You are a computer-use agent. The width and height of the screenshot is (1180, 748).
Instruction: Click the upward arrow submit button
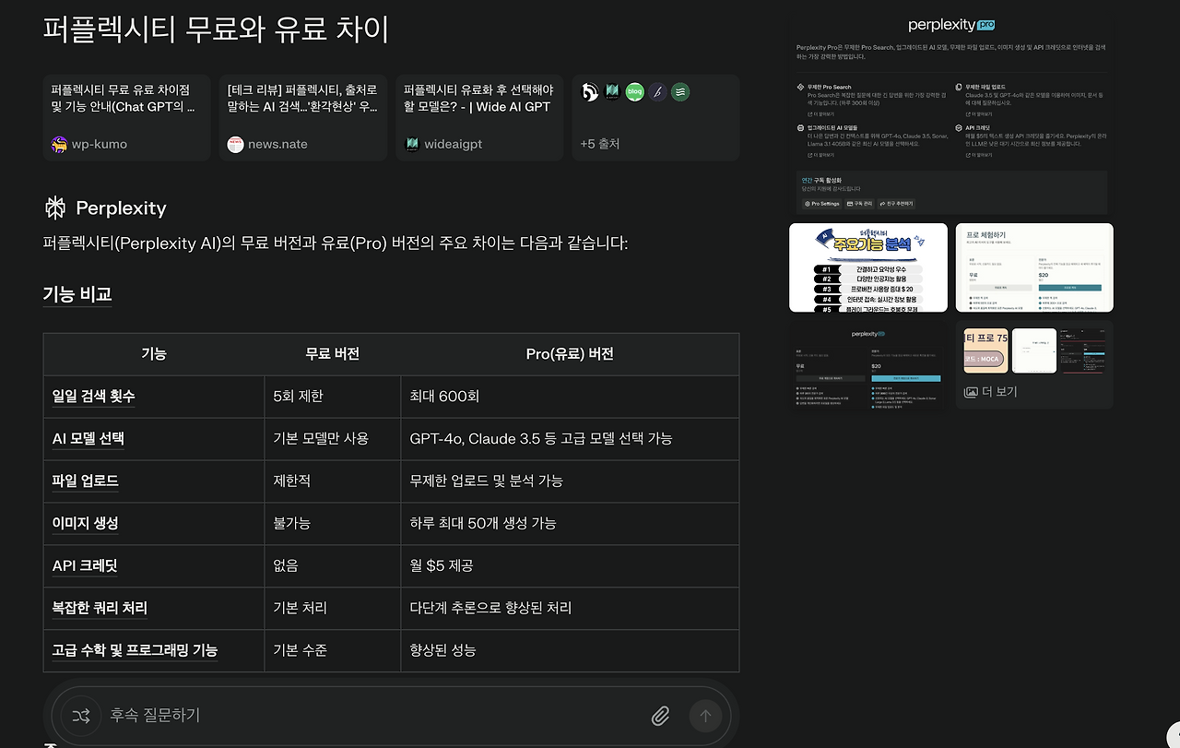point(705,716)
